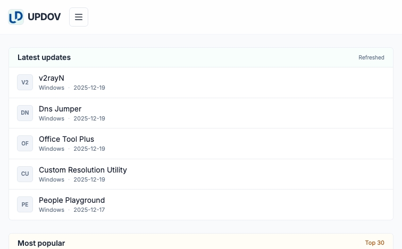Click the DN badge icon for Dns Jumper
The height and width of the screenshot is (249, 402).
pyautogui.click(x=25, y=113)
